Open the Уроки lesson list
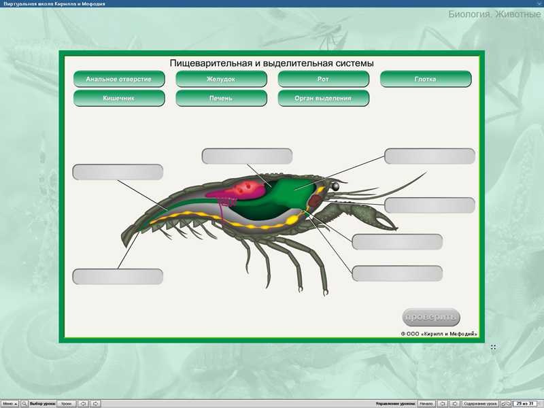 tap(66, 403)
